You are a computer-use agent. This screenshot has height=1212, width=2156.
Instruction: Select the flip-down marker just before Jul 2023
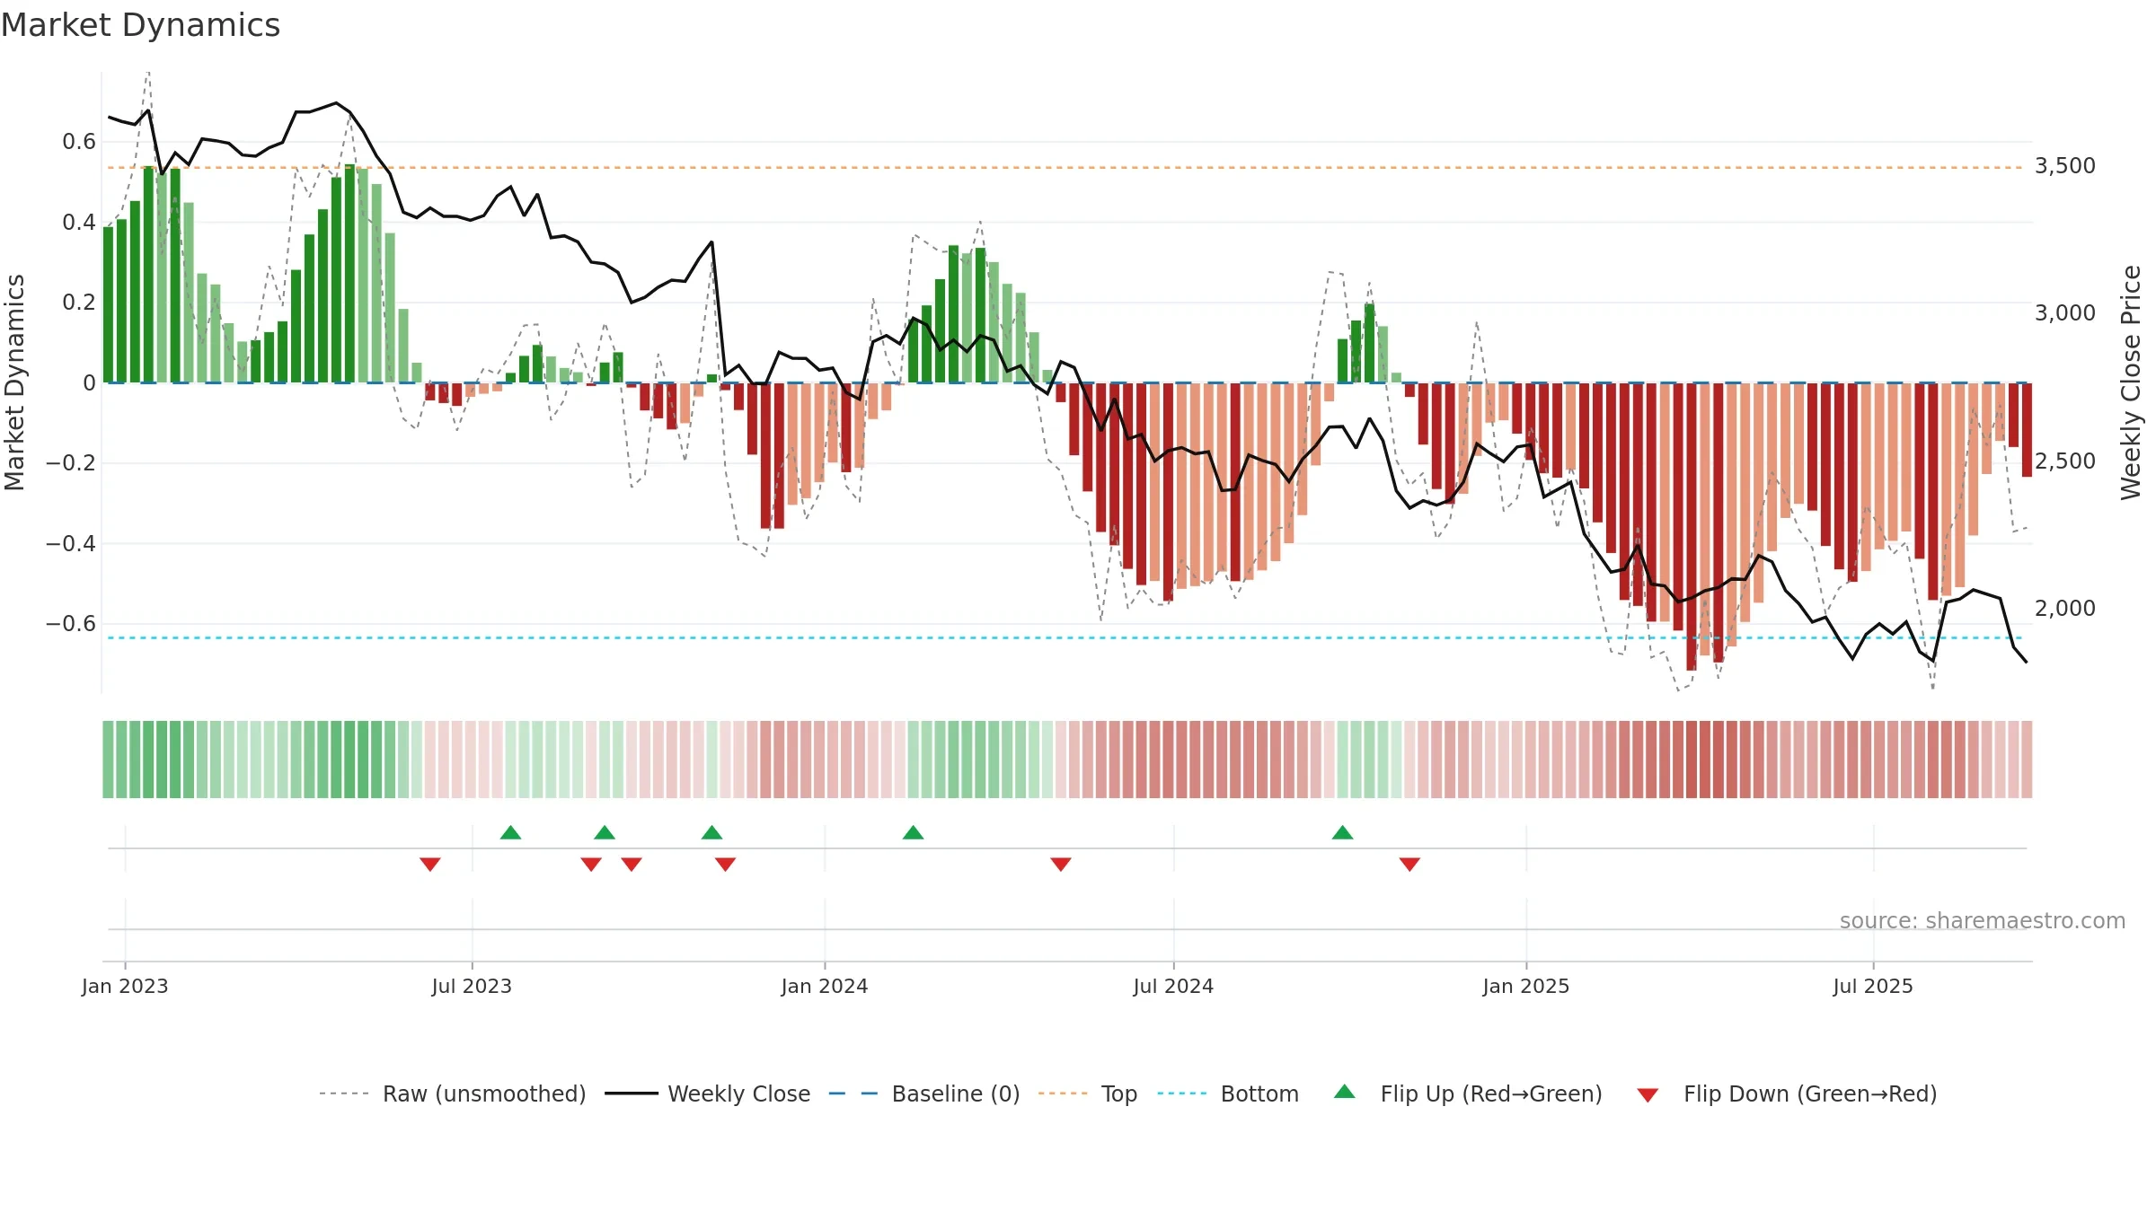pyautogui.click(x=430, y=864)
